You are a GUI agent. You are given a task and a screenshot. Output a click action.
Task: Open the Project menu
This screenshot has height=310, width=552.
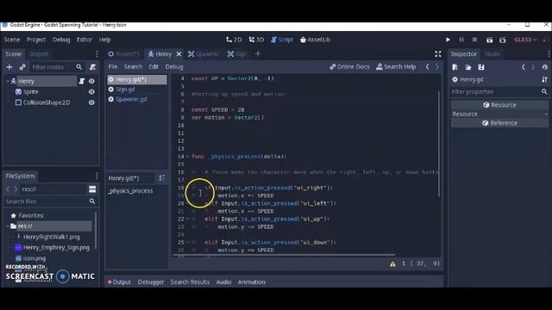pyautogui.click(x=36, y=40)
